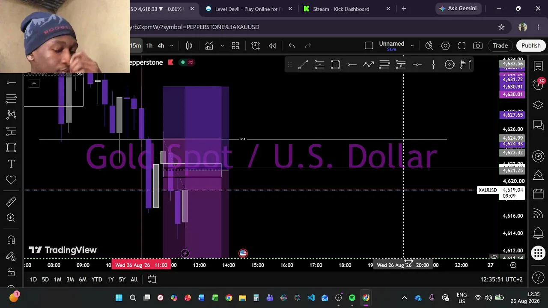The height and width of the screenshot is (308, 548).
Task: Click the Zoom In magnifier tool
Action: (x=11, y=218)
